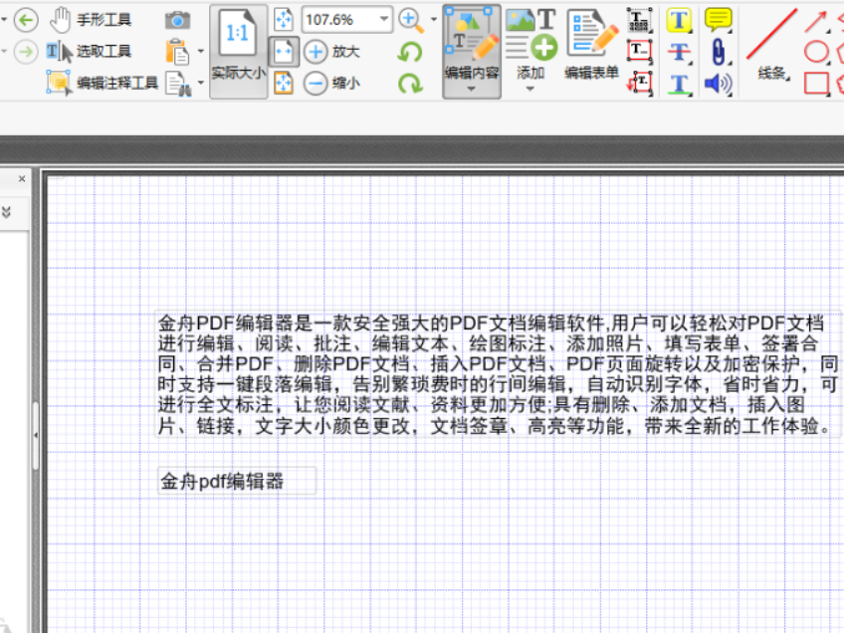The width and height of the screenshot is (844, 633).
Task: Select the green underline text tool
Action: point(679,84)
